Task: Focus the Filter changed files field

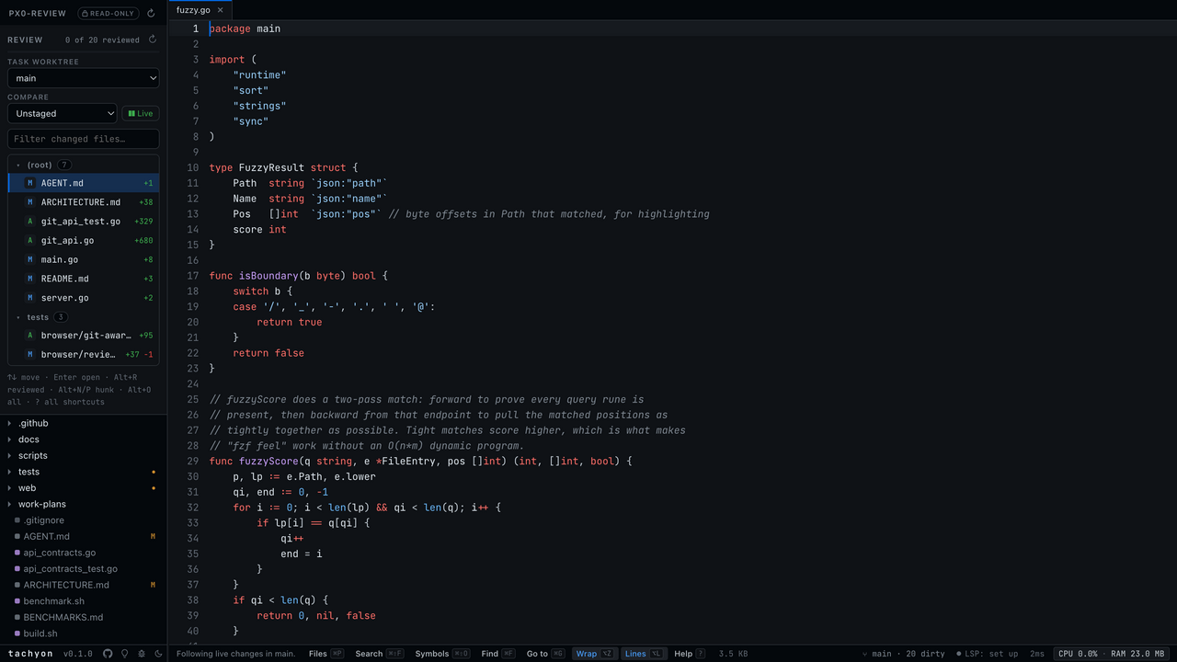Action: (83, 139)
